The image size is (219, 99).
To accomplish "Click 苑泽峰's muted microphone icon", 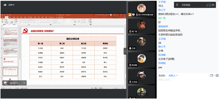I will [130, 65].
